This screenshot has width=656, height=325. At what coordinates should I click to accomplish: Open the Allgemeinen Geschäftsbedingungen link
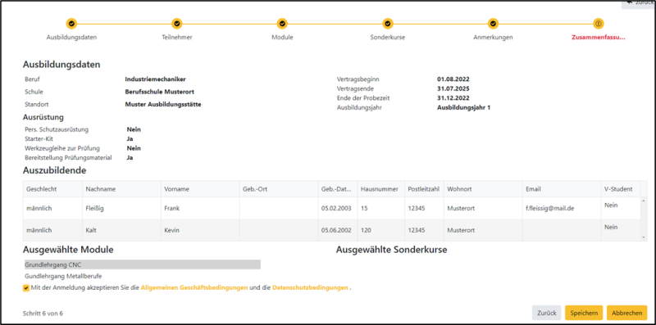click(x=194, y=288)
